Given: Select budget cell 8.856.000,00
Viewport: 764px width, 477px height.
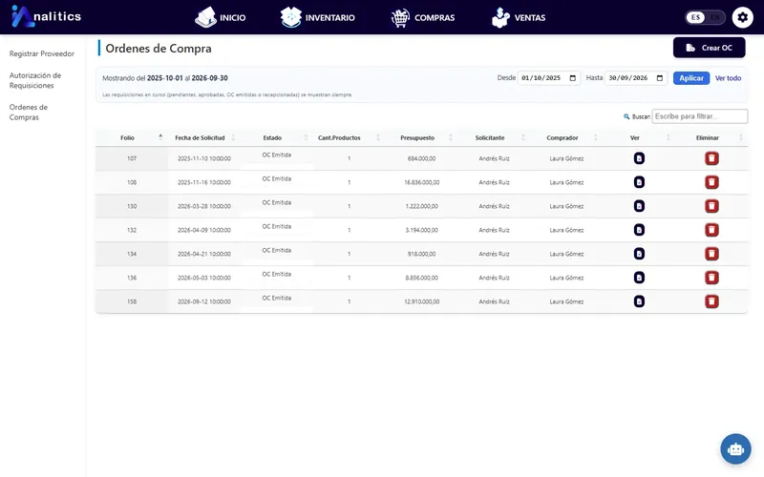Looking at the screenshot, I should pos(421,278).
